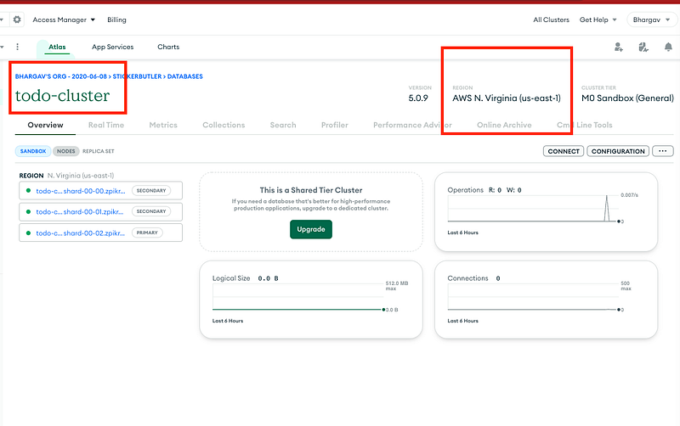Click the version value 5.0.9
The height and width of the screenshot is (426, 680).
(x=418, y=98)
